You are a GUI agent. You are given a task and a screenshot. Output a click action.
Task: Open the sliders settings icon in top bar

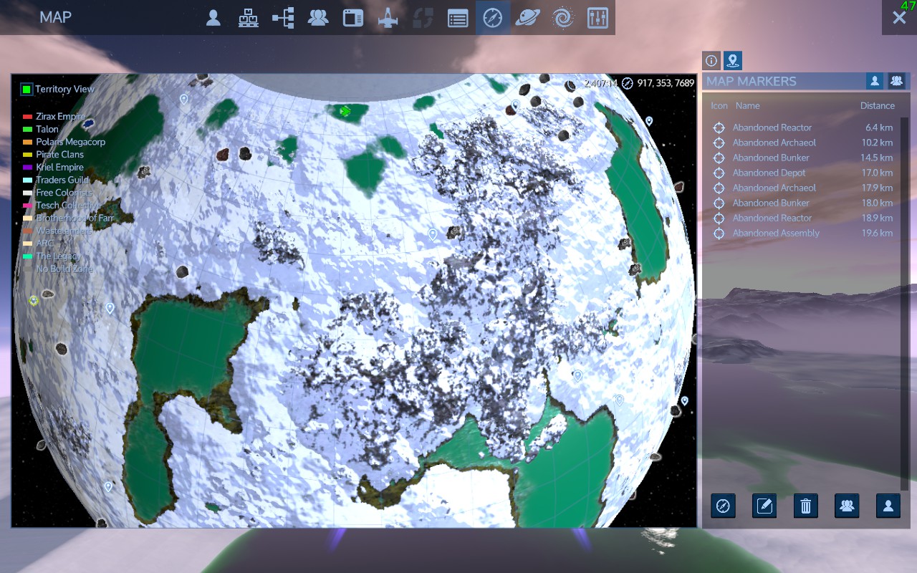coord(597,18)
